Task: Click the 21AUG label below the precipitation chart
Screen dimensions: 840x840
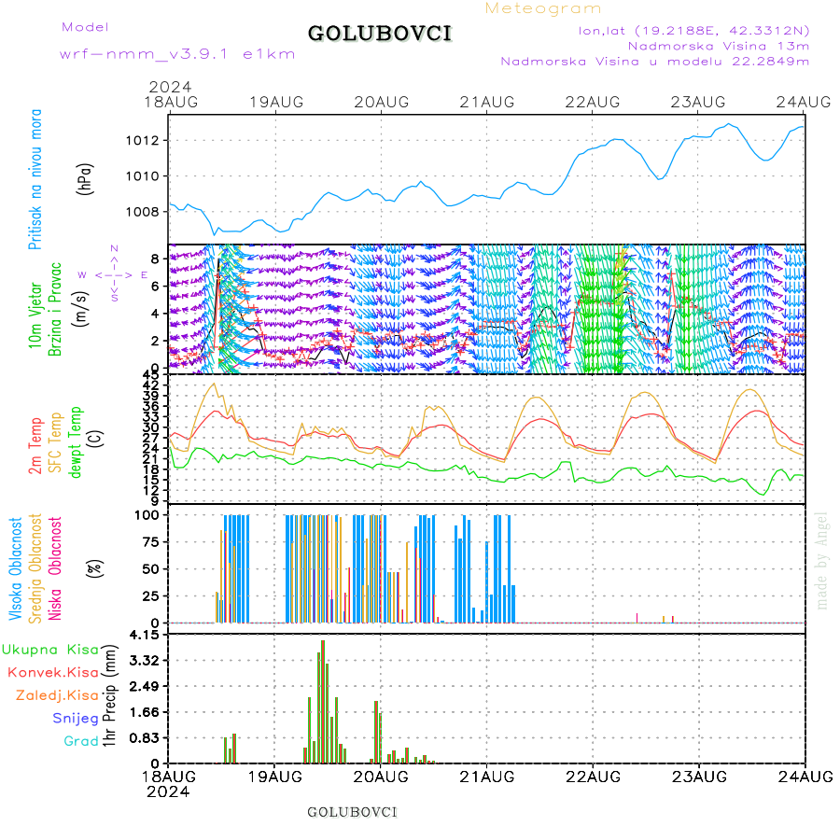Action: click(x=487, y=777)
